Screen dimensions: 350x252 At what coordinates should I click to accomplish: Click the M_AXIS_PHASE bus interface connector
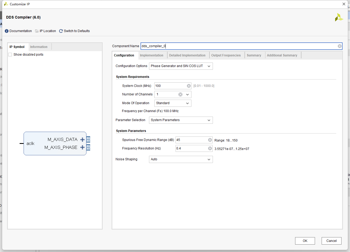click(88, 147)
